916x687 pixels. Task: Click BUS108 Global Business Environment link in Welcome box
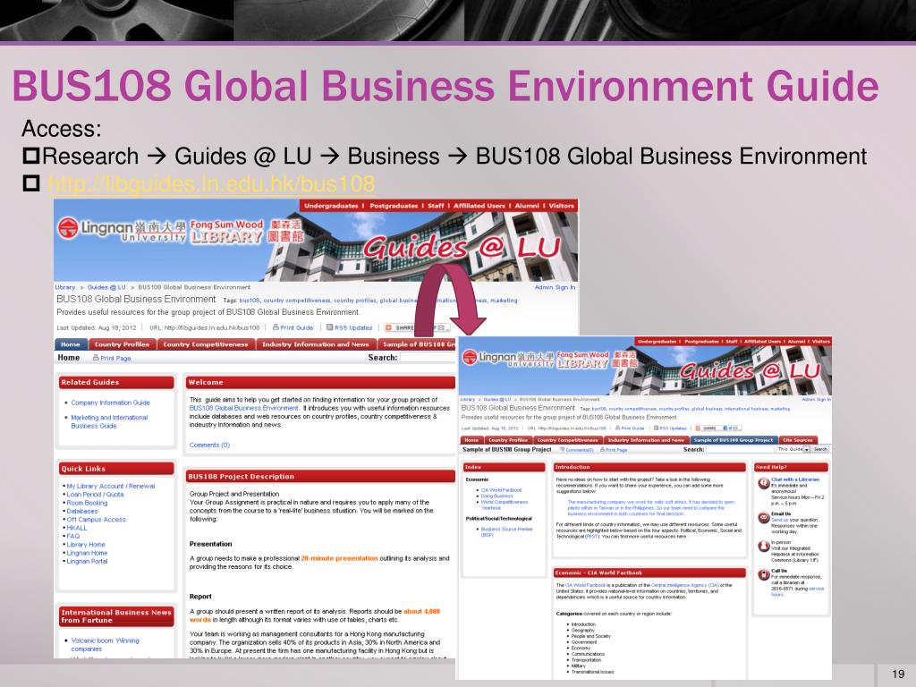point(243,408)
